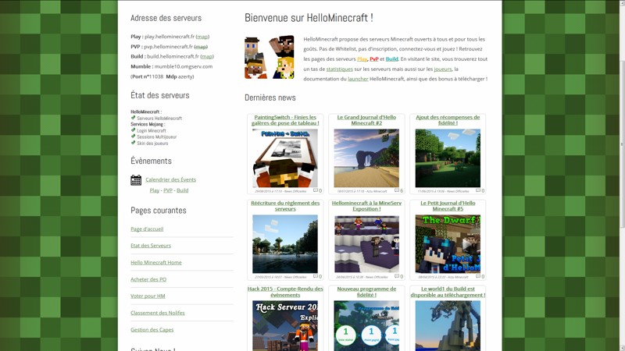Click the forest thumbnail of Ajout des récompenses
This screenshot has width=625, height=351.
click(x=448, y=158)
